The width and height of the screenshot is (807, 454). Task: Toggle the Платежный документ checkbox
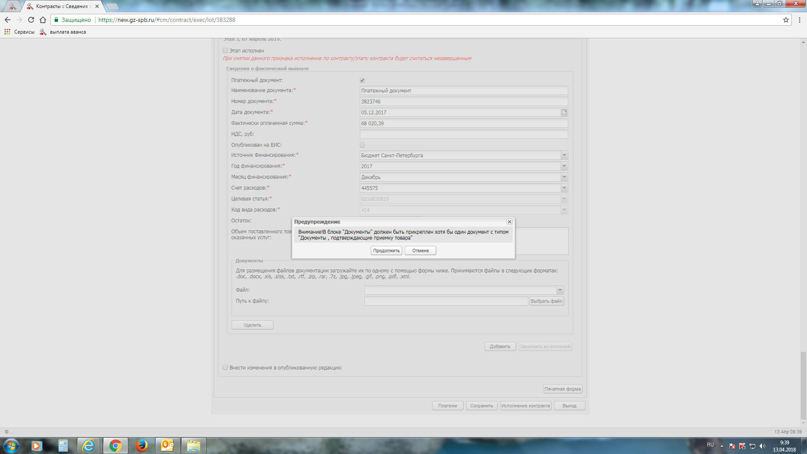coord(362,80)
